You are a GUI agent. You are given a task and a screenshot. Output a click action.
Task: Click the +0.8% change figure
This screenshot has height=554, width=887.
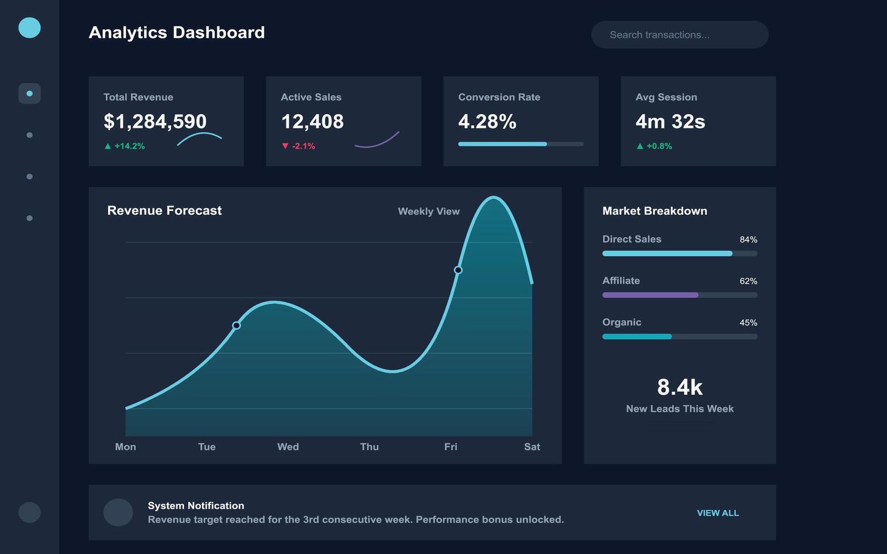click(660, 146)
